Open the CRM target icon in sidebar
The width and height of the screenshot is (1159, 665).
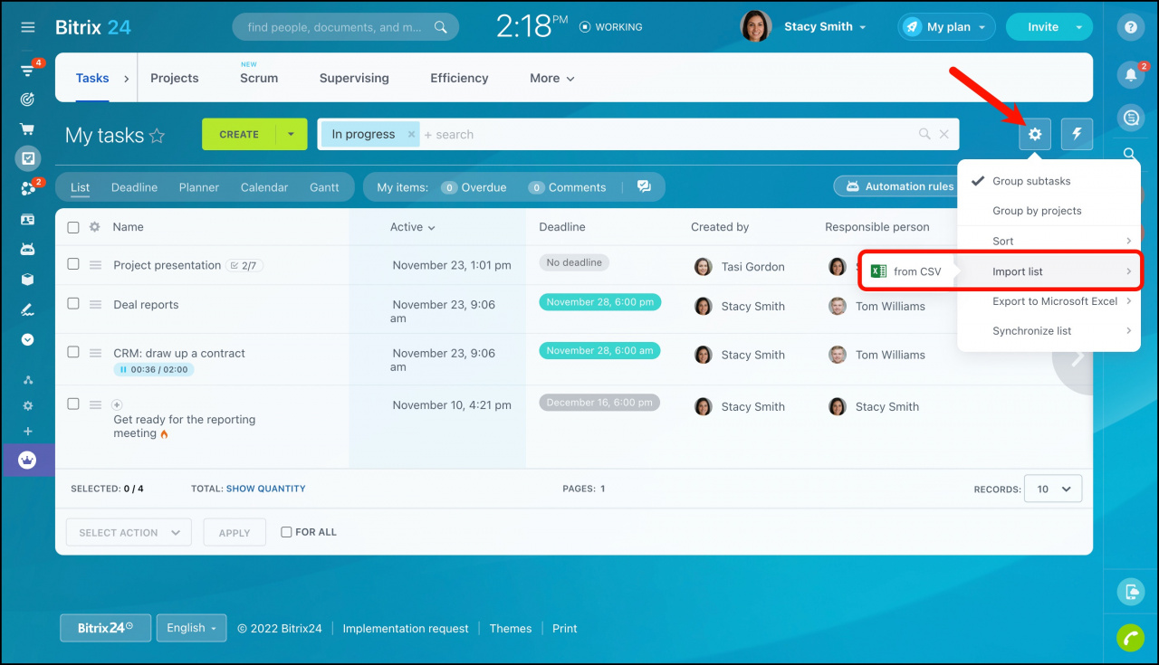pyautogui.click(x=28, y=99)
